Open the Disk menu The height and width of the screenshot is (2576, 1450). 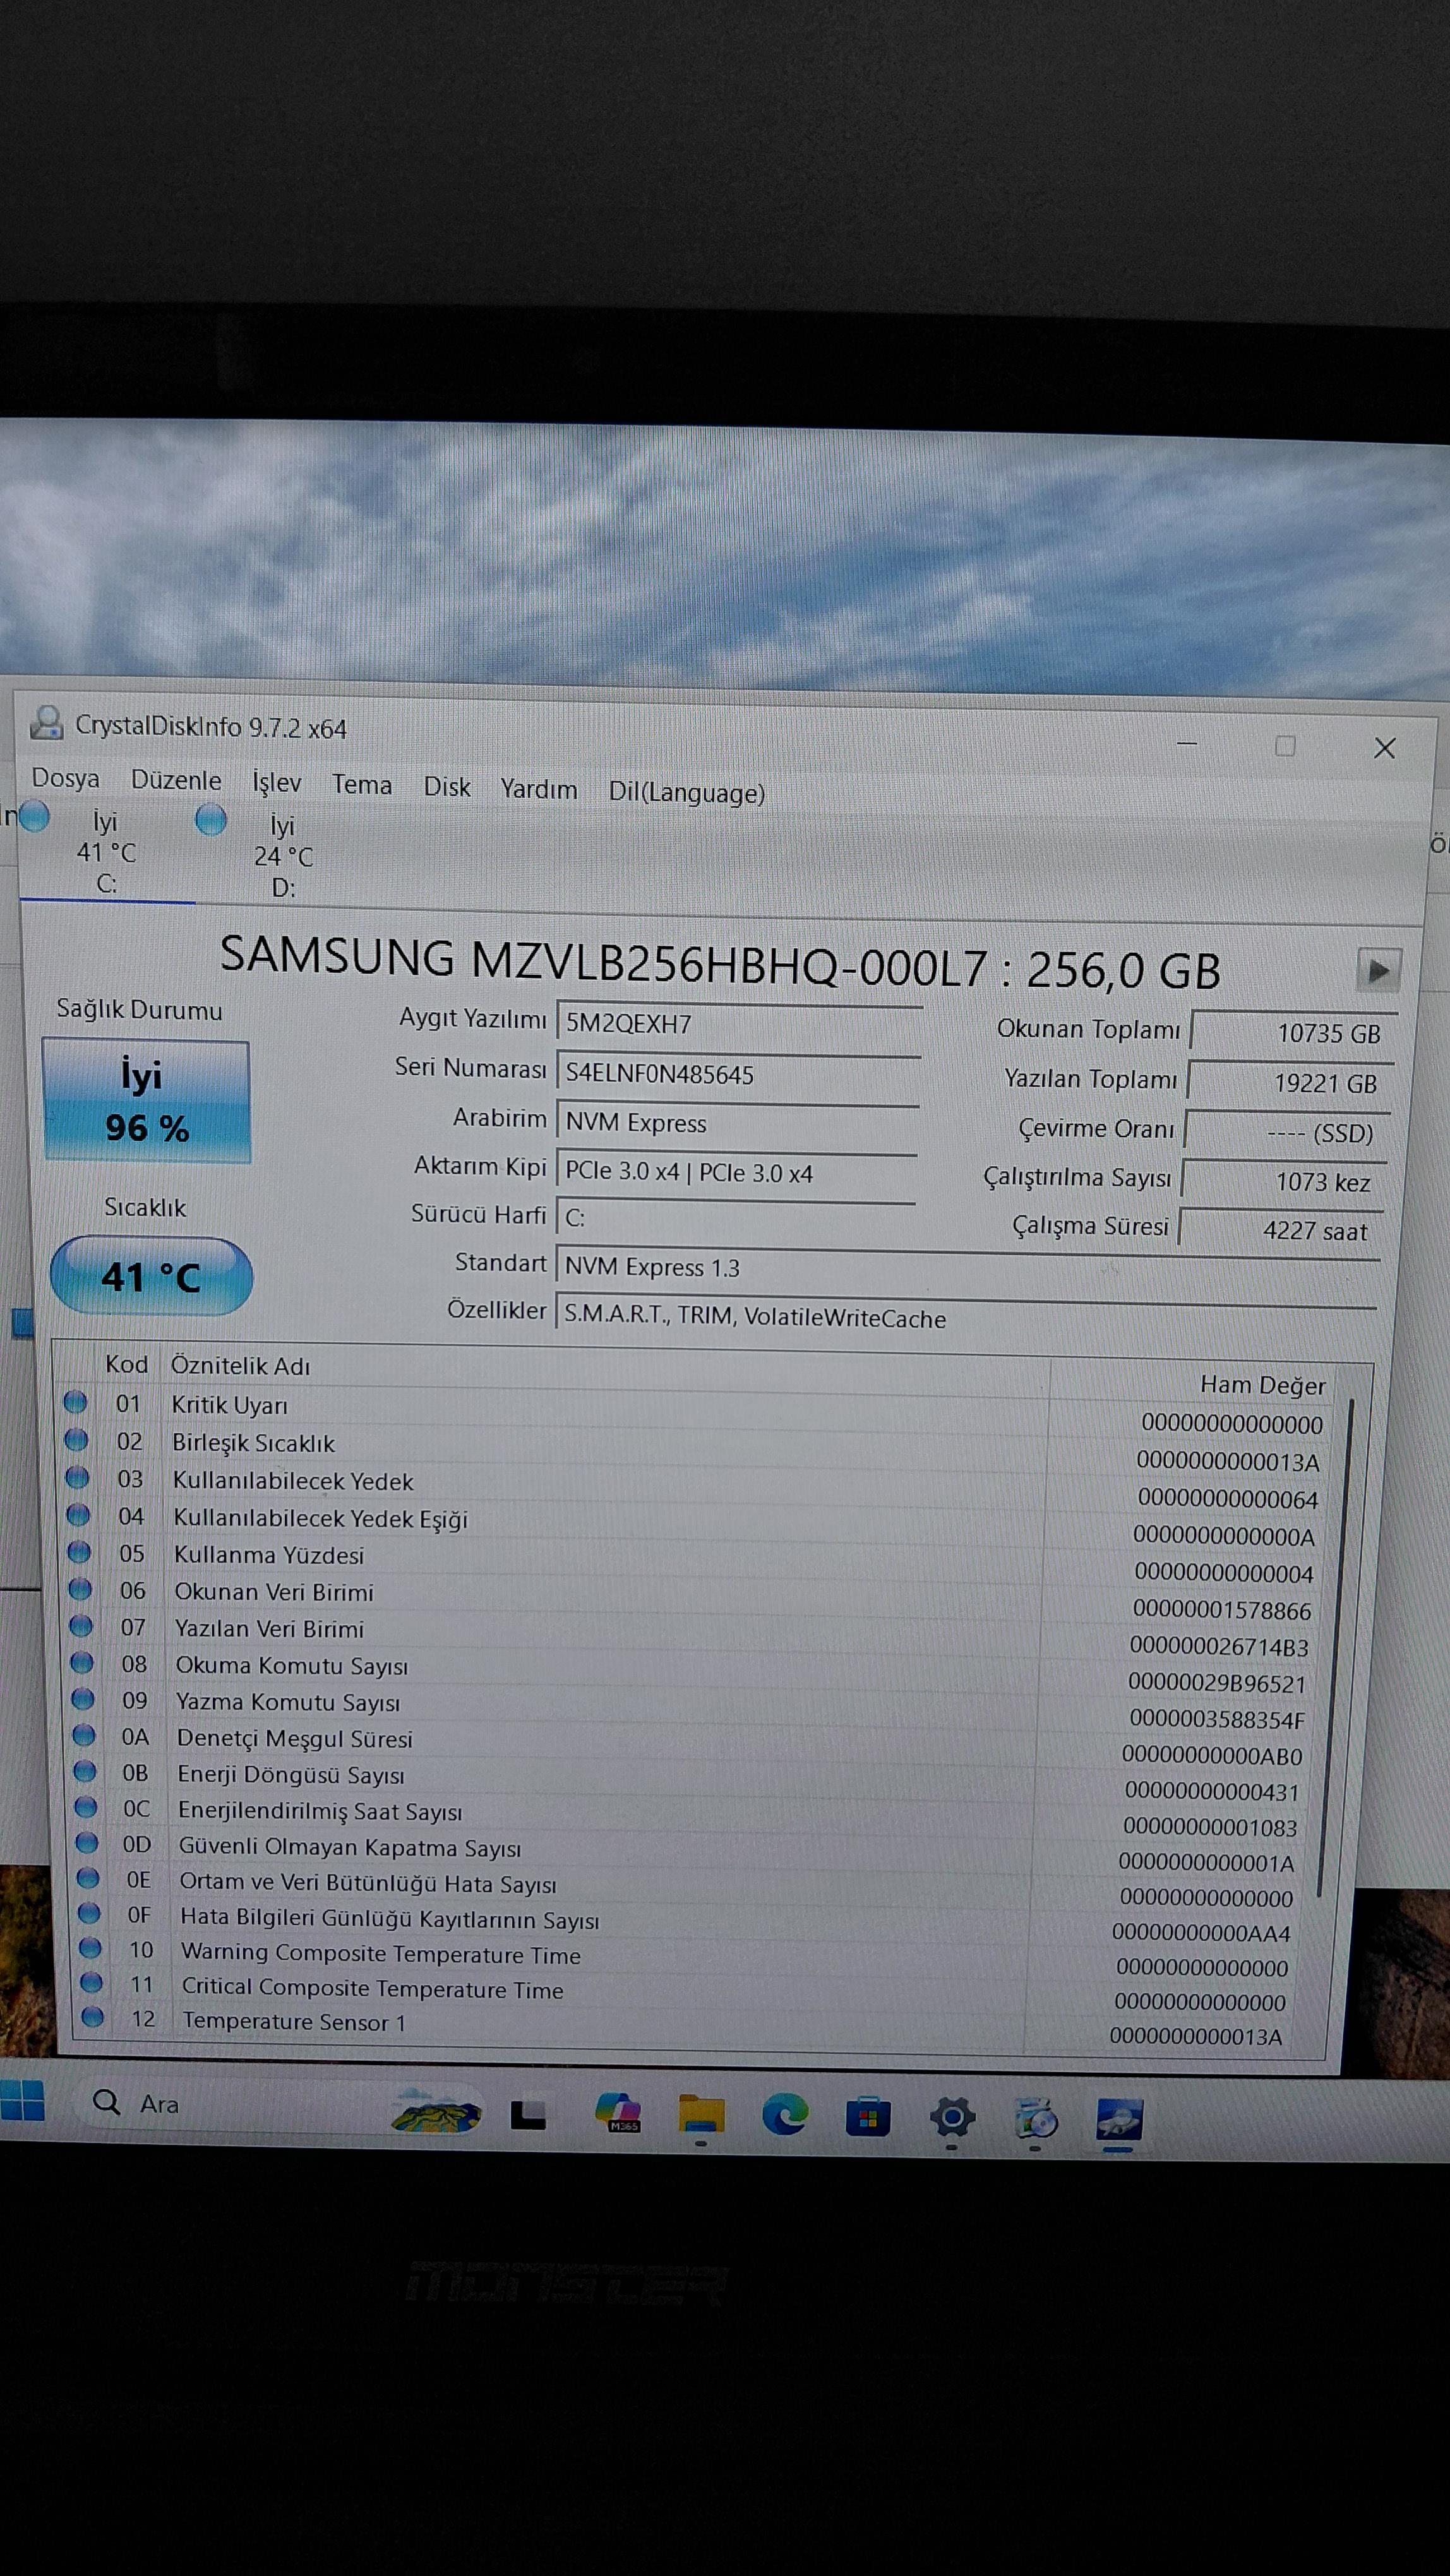click(x=447, y=787)
